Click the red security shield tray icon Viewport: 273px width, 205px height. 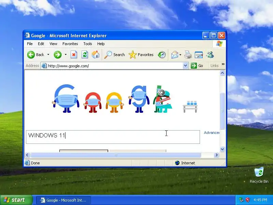point(248,200)
